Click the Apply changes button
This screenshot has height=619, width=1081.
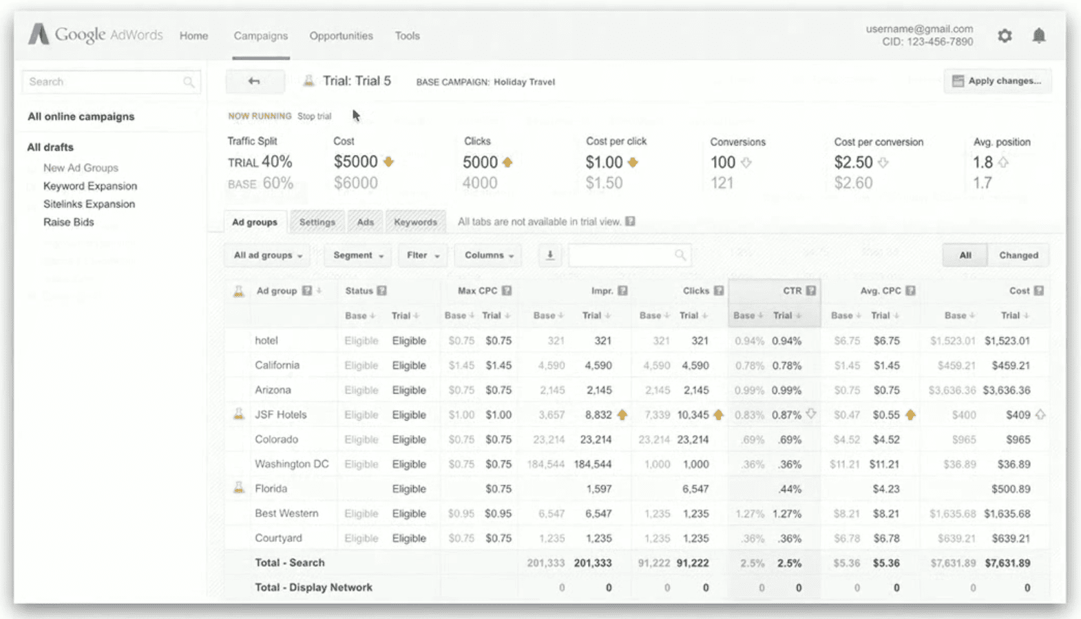pyautogui.click(x=998, y=81)
